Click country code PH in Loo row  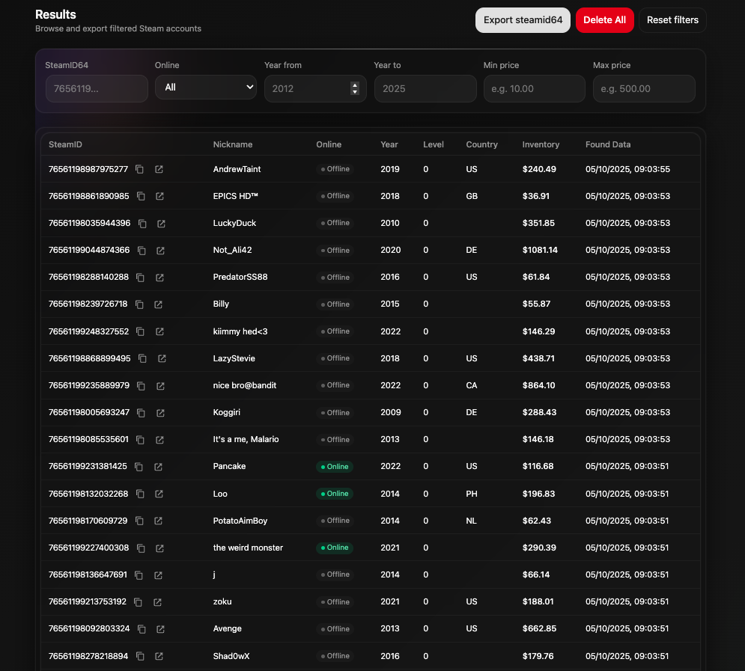coord(471,494)
